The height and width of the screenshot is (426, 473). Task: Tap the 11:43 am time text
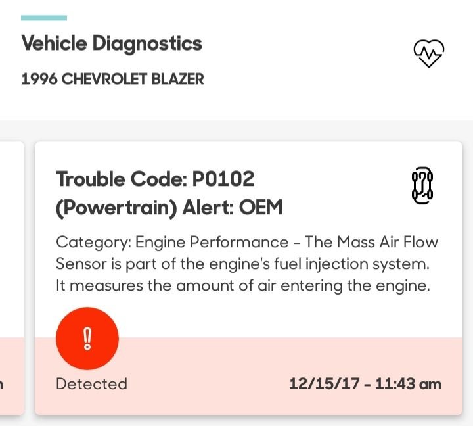408,384
